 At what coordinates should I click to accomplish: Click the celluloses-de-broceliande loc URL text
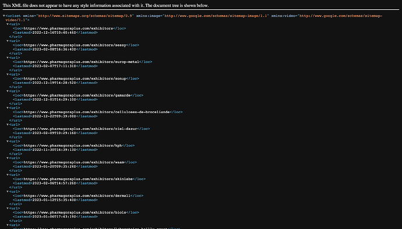(97, 112)
